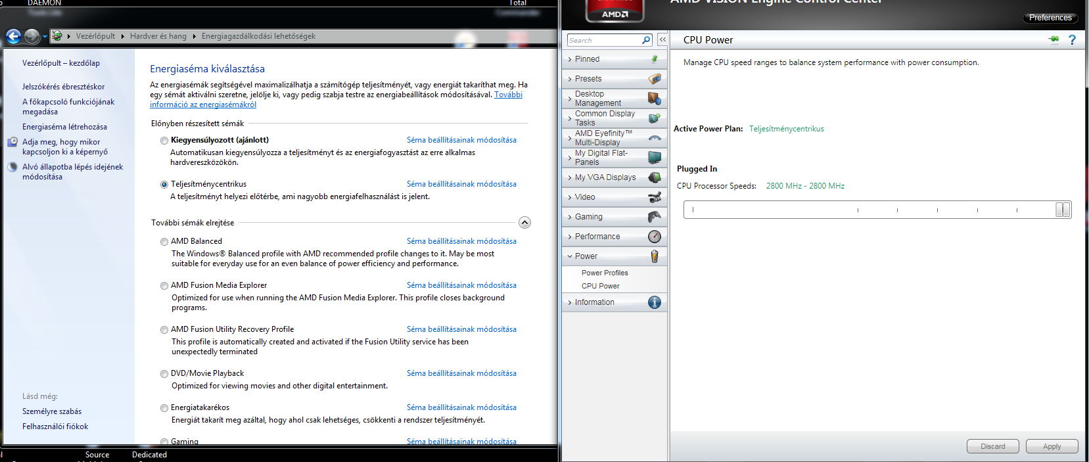The height and width of the screenshot is (462, 1089).
Task: Click the Information 'i' icon
Action: coord(655,302)
